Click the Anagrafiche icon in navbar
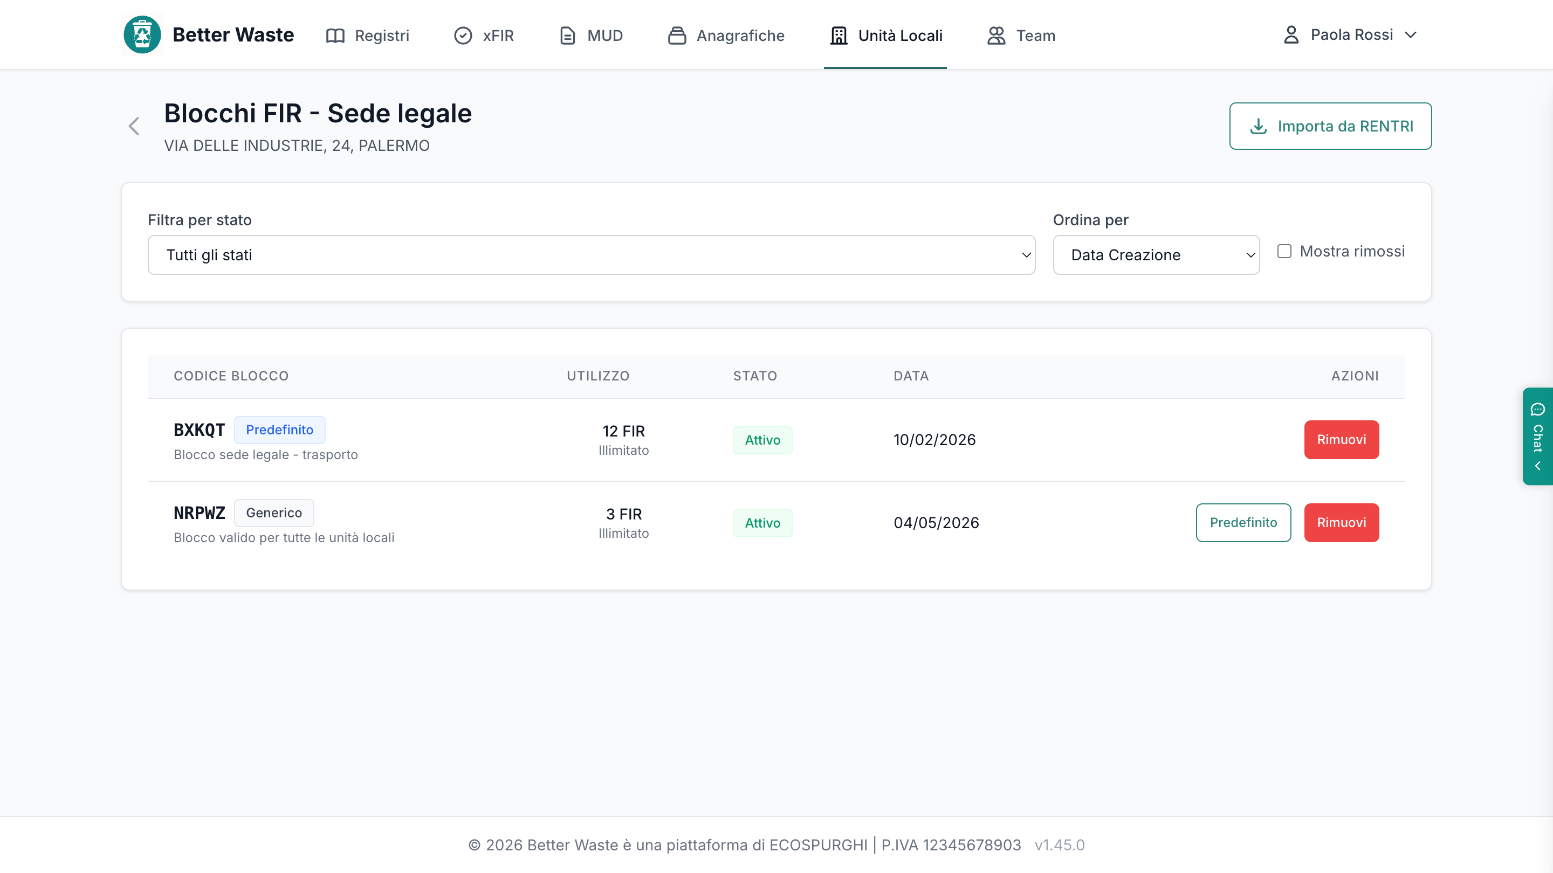 [x=677, y=36]
